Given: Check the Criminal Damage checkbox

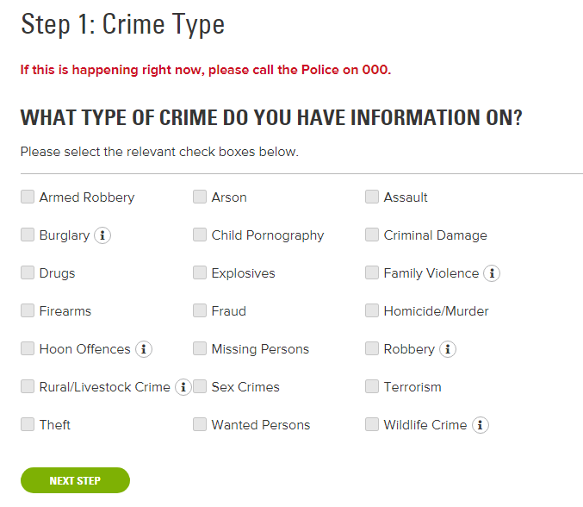Looking at the screenshot, I should [372, 235].
